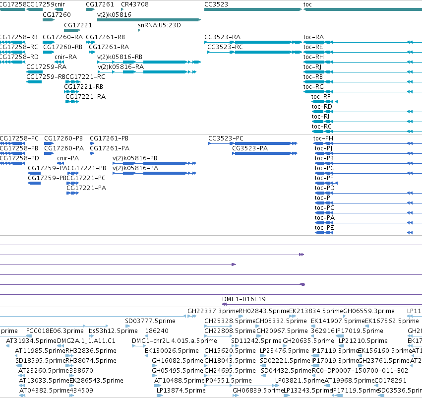Click protein toc-PE

368,233
